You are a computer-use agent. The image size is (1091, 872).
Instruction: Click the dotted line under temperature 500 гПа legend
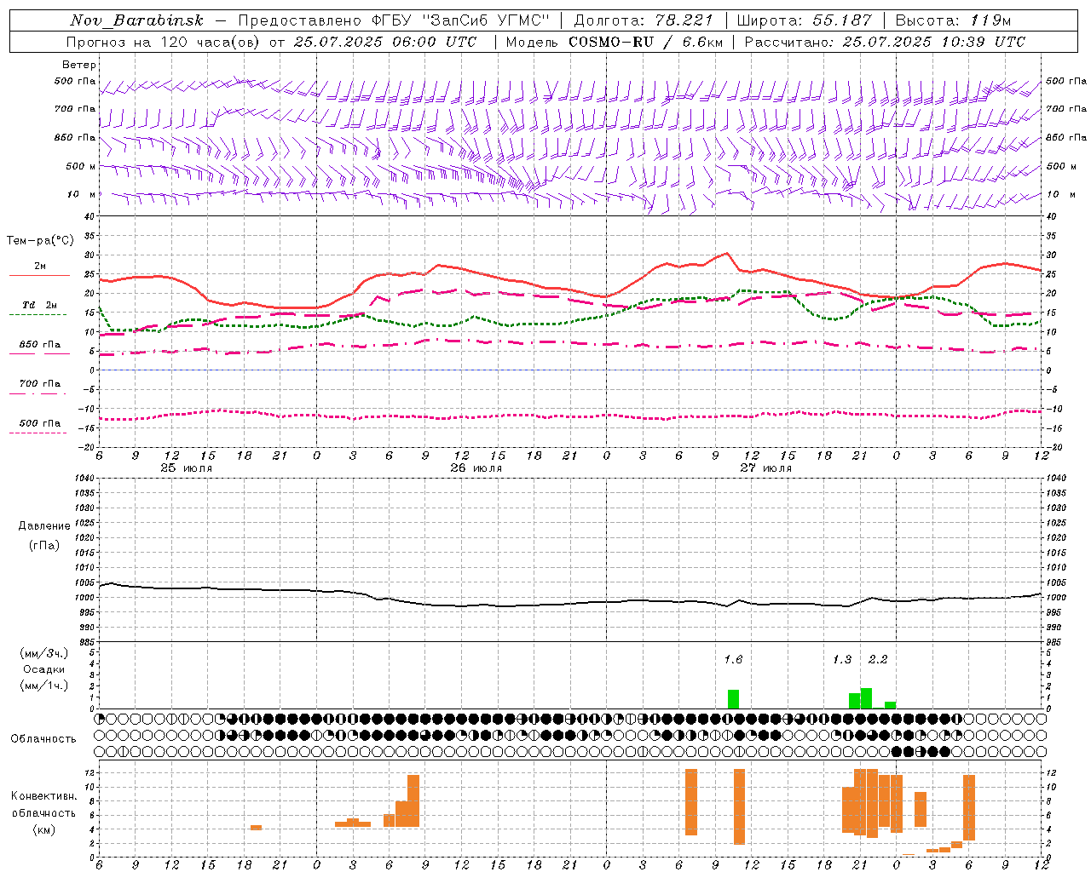tap(38, 433)
